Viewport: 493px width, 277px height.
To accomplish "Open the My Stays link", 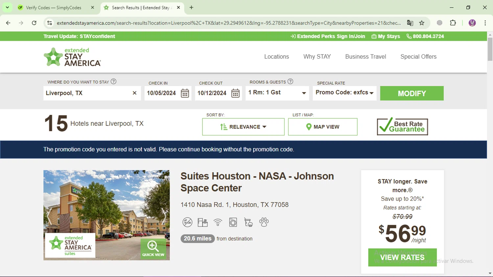I will pos(386,36).
